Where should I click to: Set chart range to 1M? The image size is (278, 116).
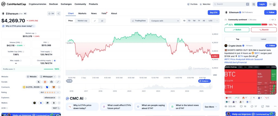pos(194,21)
